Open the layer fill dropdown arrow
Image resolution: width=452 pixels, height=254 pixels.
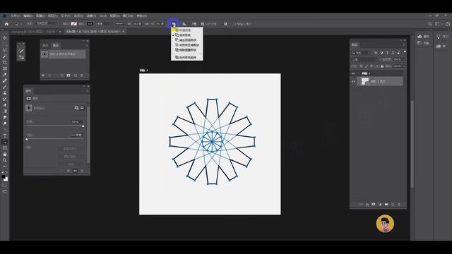[404, 66]
